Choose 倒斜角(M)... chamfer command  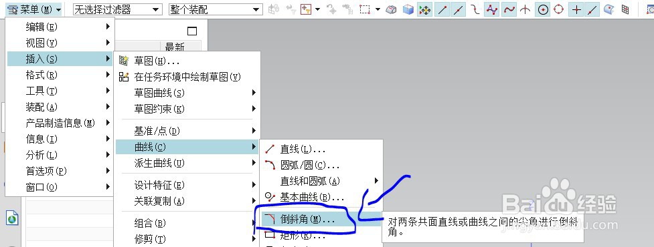321,219
